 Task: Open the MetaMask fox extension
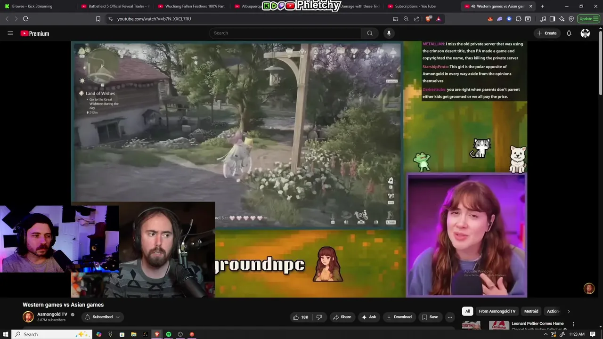490,19
